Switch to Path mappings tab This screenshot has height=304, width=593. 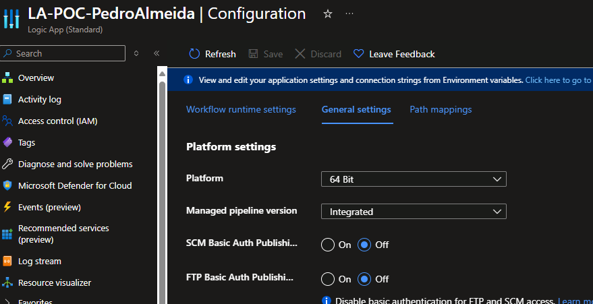coord(441,109)
